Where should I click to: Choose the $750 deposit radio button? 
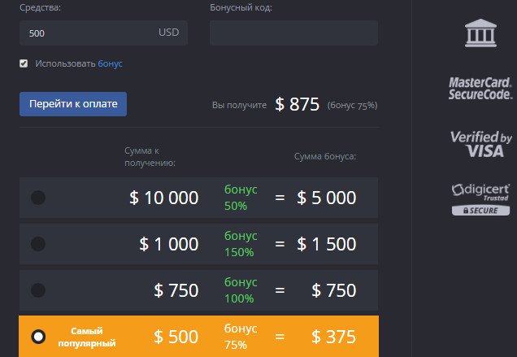click(38, 290)
